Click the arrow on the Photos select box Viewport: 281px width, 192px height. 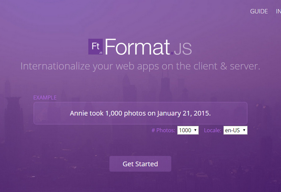point(195,131)
